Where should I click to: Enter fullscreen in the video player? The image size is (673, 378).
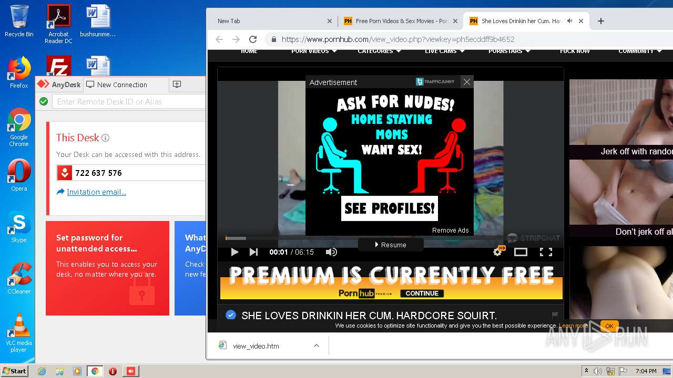546,252
